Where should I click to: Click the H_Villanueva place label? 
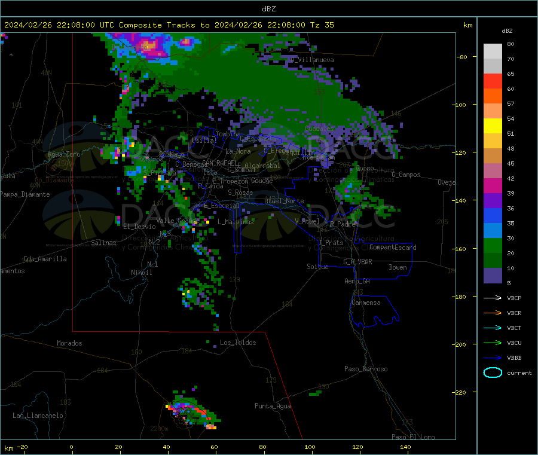click(x=312, y=60)
